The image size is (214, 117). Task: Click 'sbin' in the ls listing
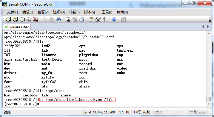[83, 82]
